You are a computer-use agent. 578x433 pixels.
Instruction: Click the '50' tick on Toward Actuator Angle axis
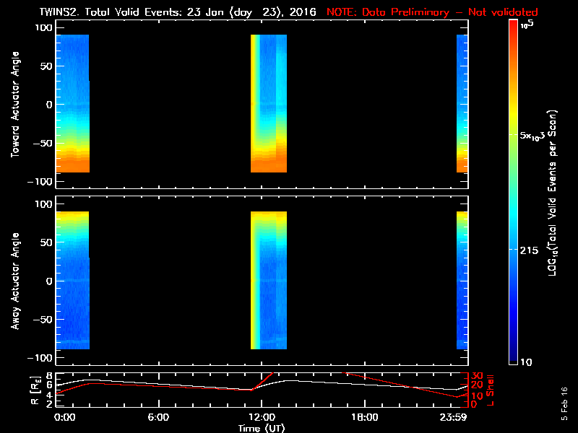[46, 66]
